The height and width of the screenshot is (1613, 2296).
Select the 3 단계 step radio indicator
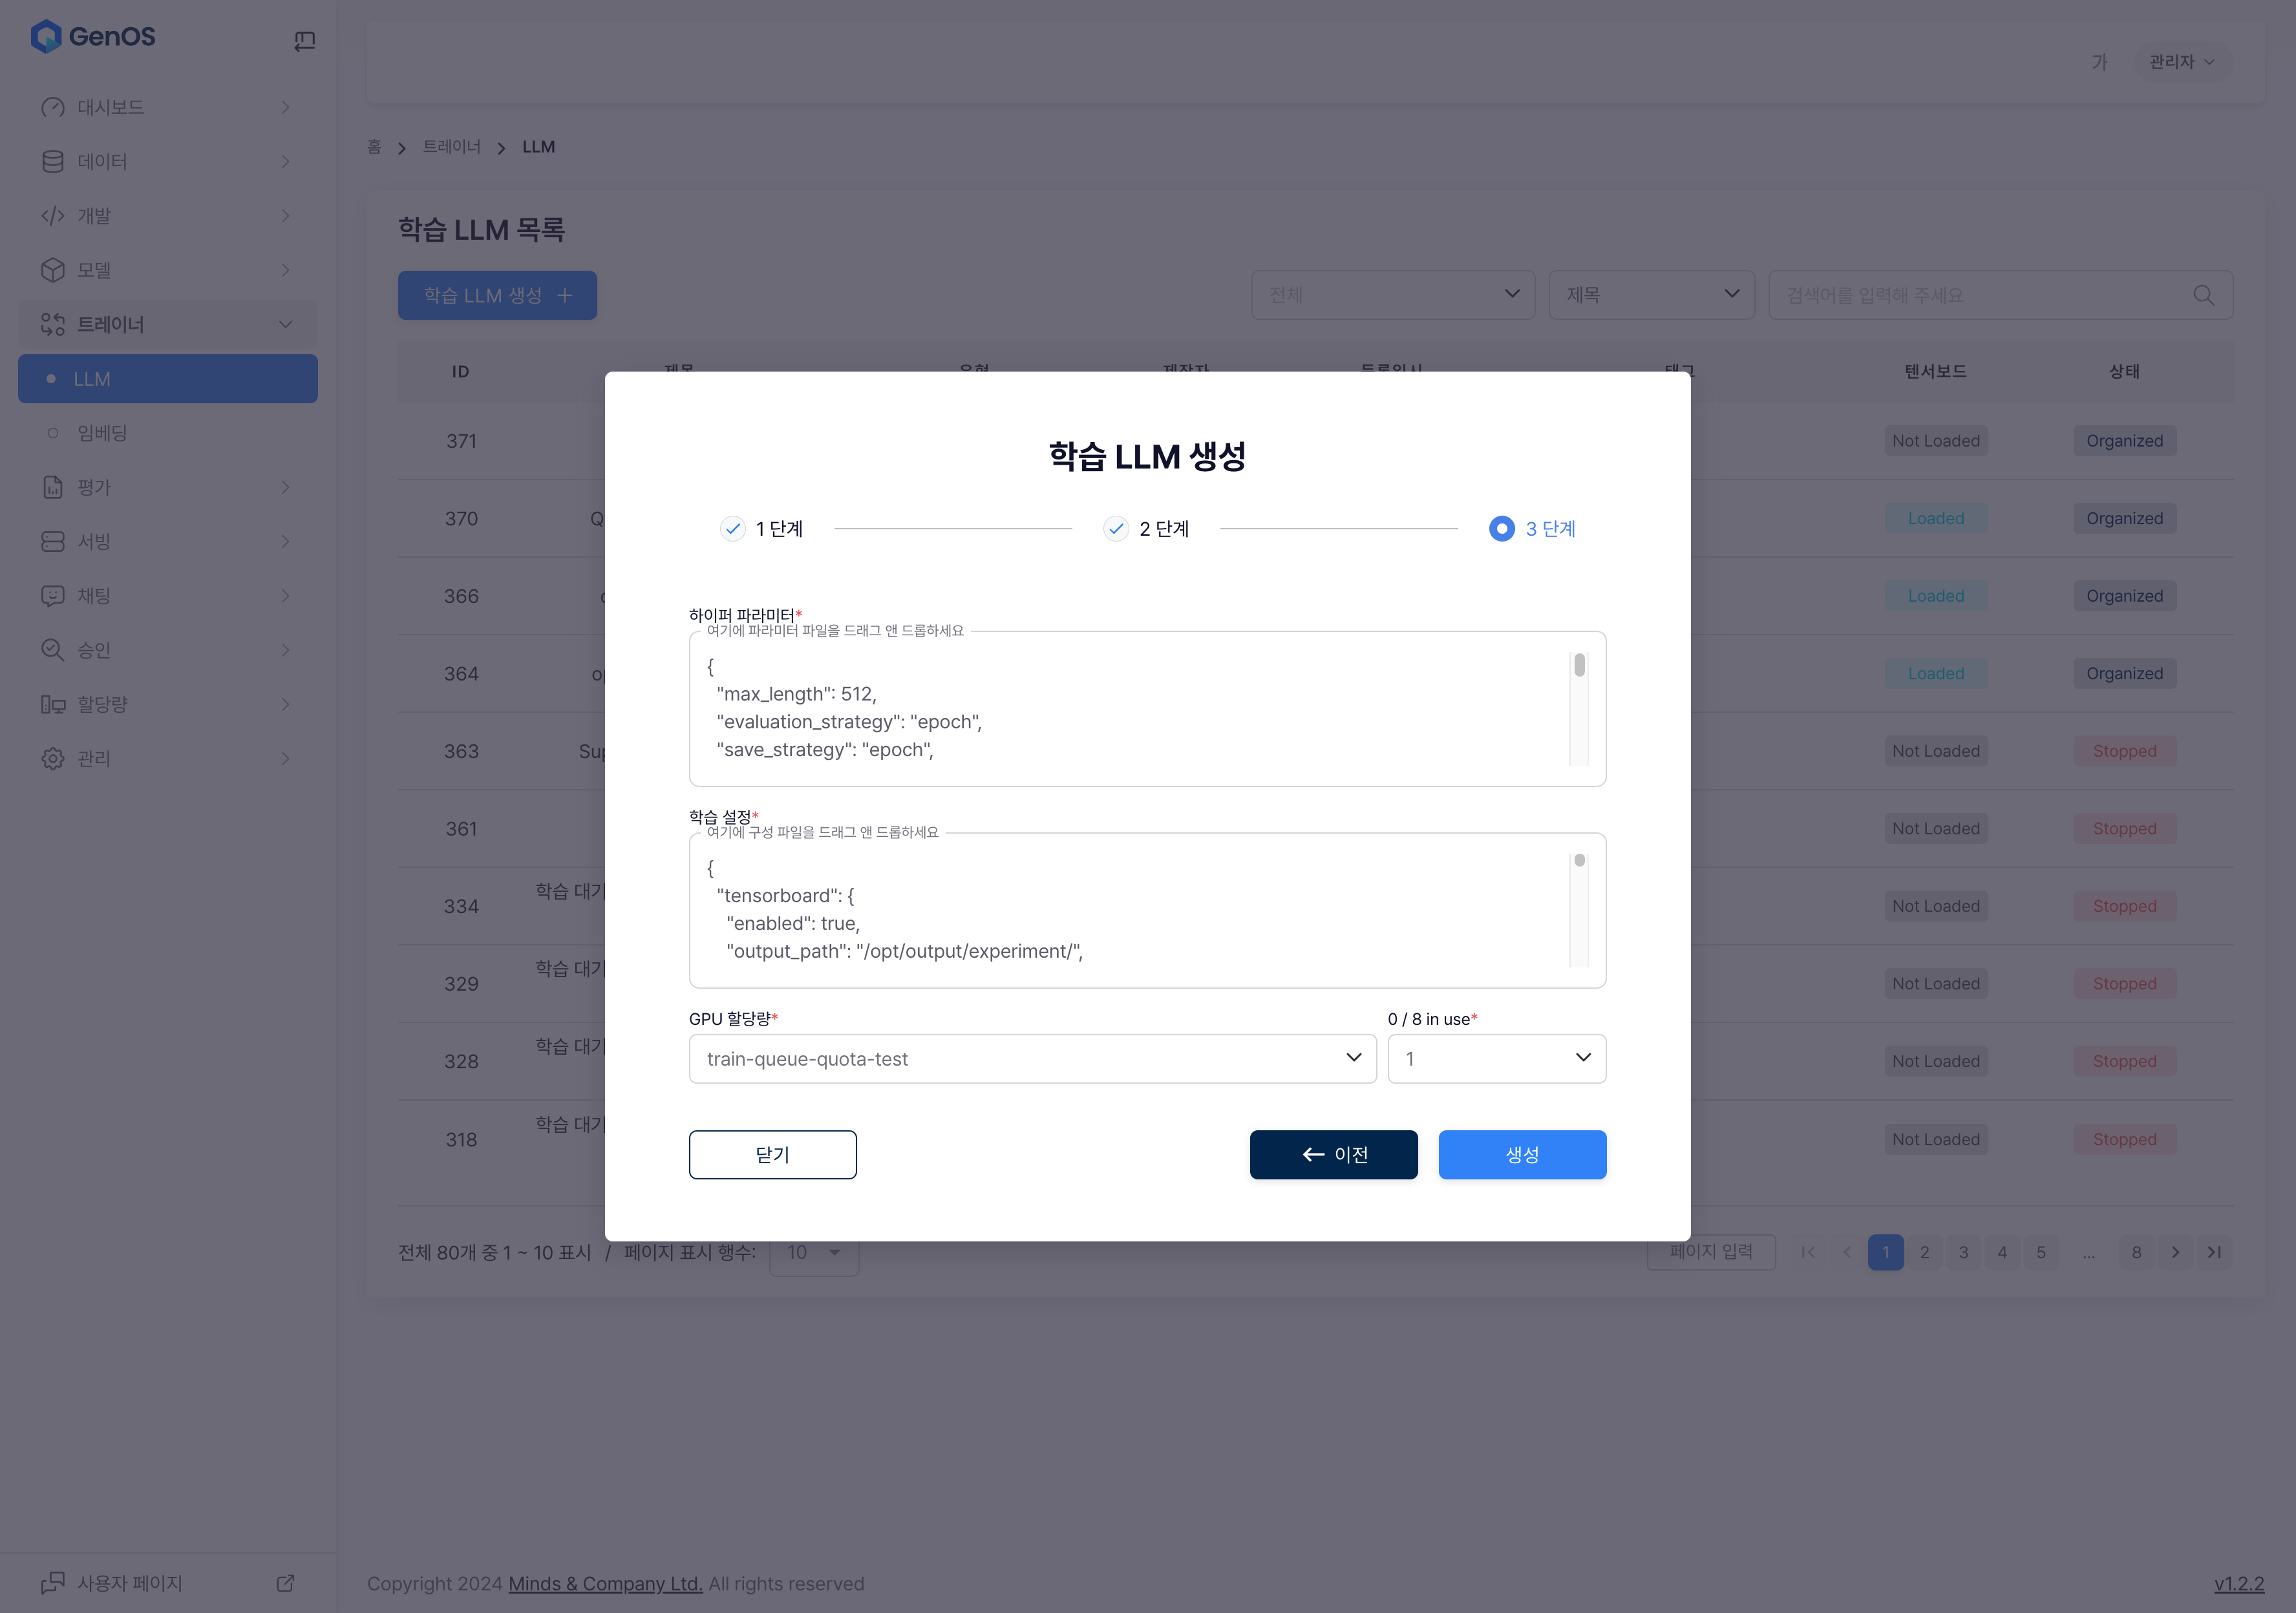(x=1501, y=529)
